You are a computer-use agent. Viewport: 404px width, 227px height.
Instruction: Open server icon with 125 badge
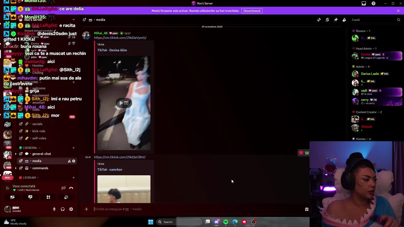8,145
